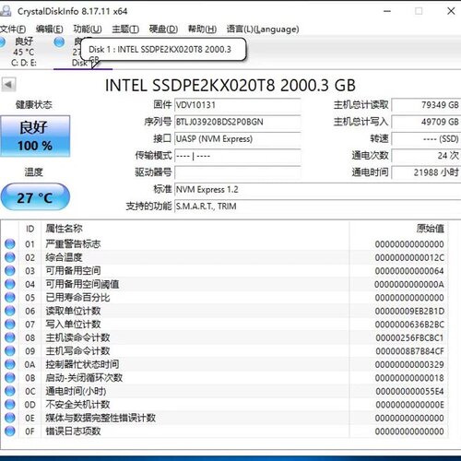461x461 pixels.
Task: Click the 属性名称 column header
Action: click(64, 229)
